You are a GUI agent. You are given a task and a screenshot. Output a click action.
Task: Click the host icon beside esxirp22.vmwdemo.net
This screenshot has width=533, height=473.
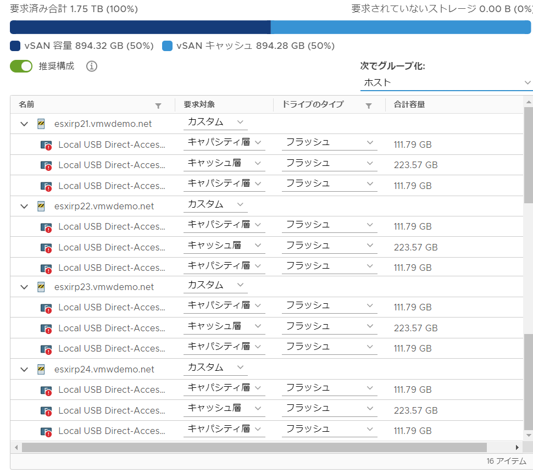[x=41, y=205]
